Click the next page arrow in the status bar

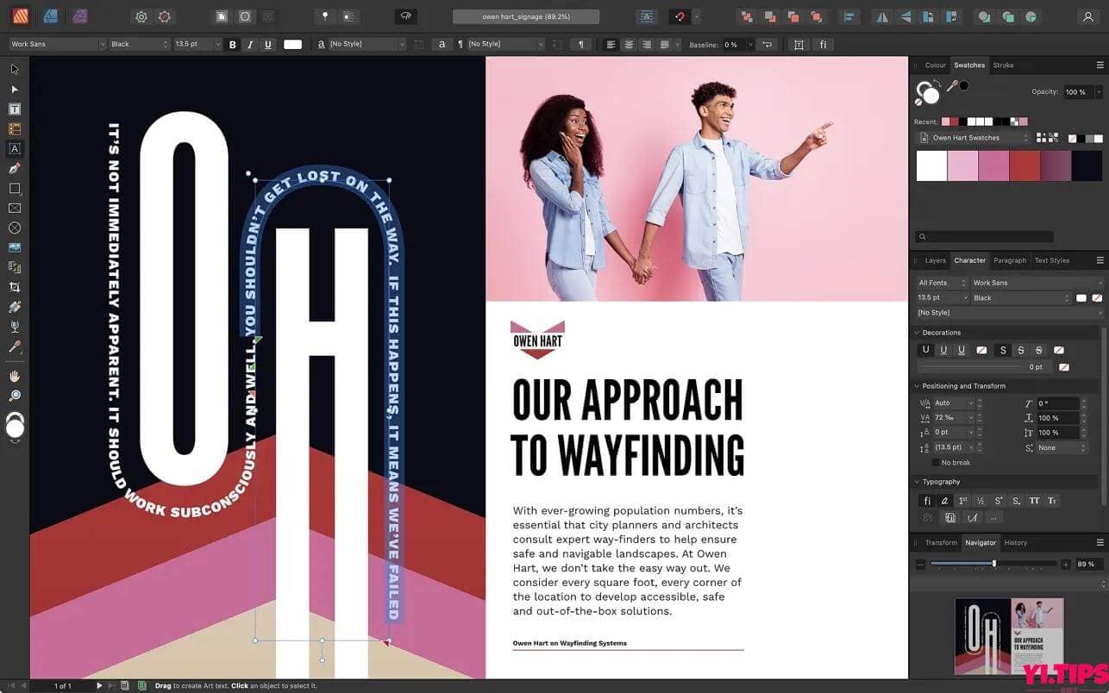tap(98, 685)
